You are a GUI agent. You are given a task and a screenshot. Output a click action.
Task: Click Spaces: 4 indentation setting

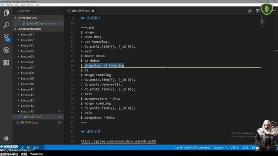[x=220, y=147]
